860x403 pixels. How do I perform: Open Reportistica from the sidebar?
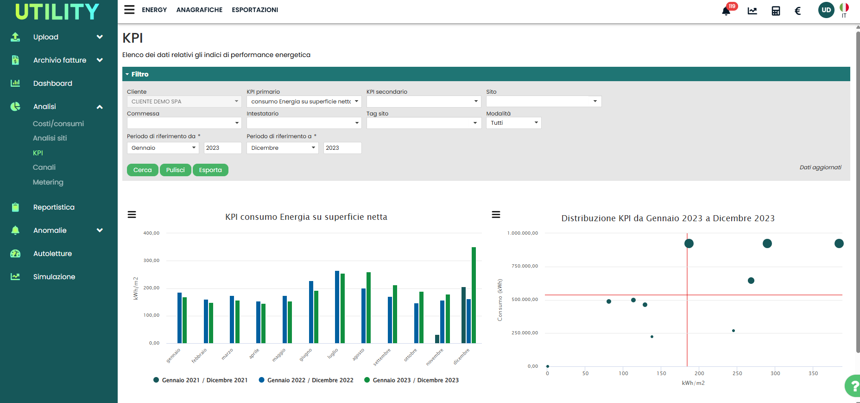point(54,207)
